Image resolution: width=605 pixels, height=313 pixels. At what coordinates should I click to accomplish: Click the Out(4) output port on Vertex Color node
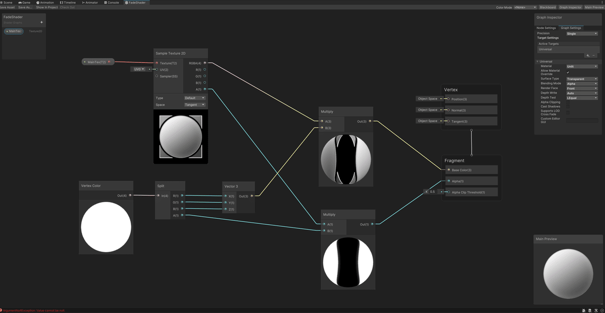click(130, 195)
